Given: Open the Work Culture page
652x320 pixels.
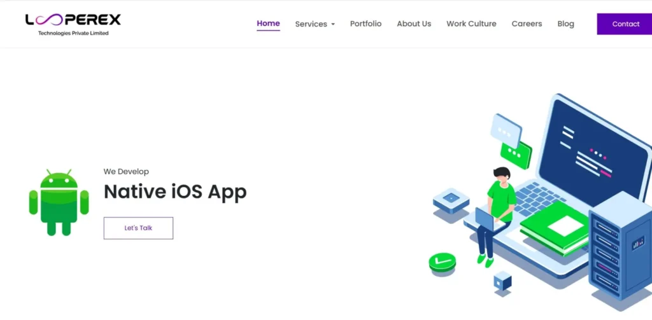Looking at the screenshot, I should pyautogui.click(x=471, y=24).
